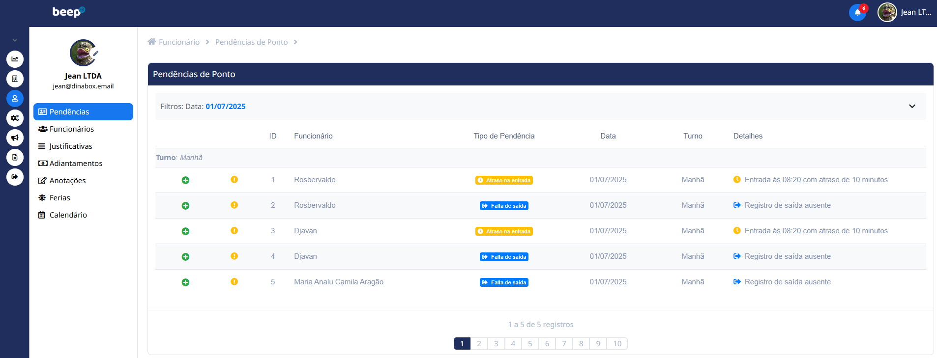937x358 pixels.
Task: Click the Funcionário breadcrumb link
Action: [179, 42]
